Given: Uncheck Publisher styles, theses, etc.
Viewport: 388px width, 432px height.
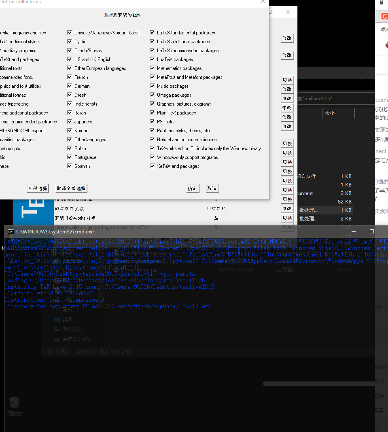Looking at the screenshot, I should point(152,130).
